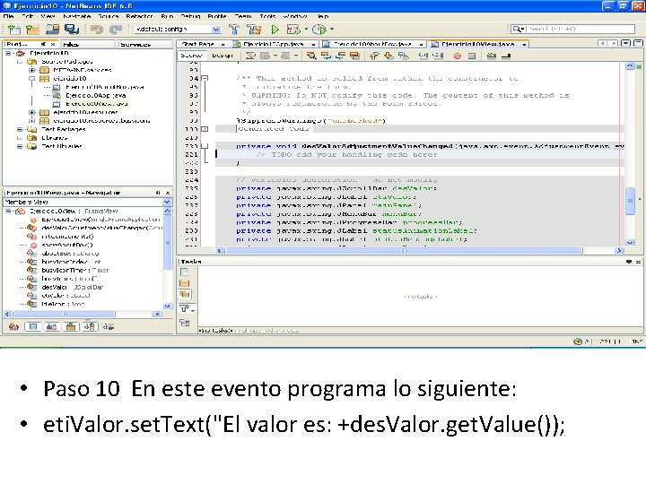This screenshot has height=484, width=646.
Task: Open the project configuration combo box
Action: (x=178, y=30)
